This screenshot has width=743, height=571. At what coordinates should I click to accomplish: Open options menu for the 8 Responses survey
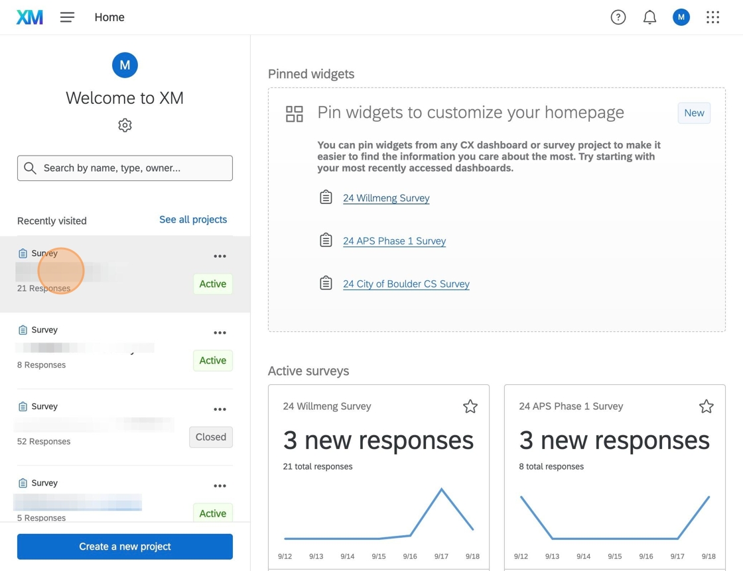coord(220,333)
